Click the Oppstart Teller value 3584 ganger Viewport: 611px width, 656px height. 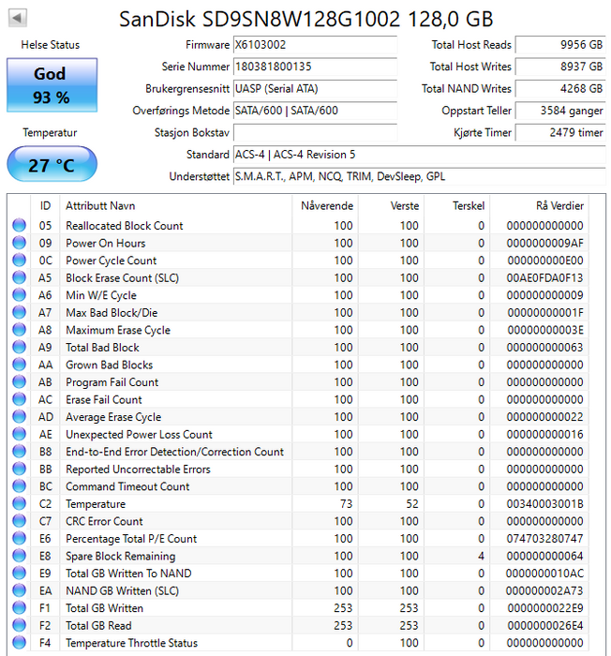click(x=560, y=111)
